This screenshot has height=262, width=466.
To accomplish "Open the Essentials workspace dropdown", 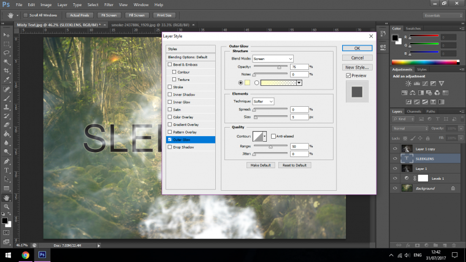I will 443,15.
